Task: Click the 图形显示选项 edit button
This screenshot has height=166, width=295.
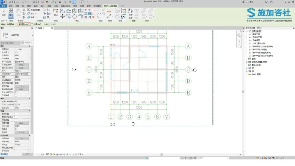Action: click(22, 68)
